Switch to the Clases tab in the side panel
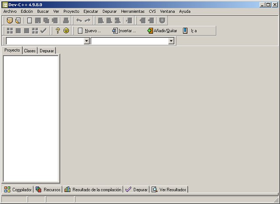Image resolution: width=280 pixels, height=204 pixels. coord(30,51)
